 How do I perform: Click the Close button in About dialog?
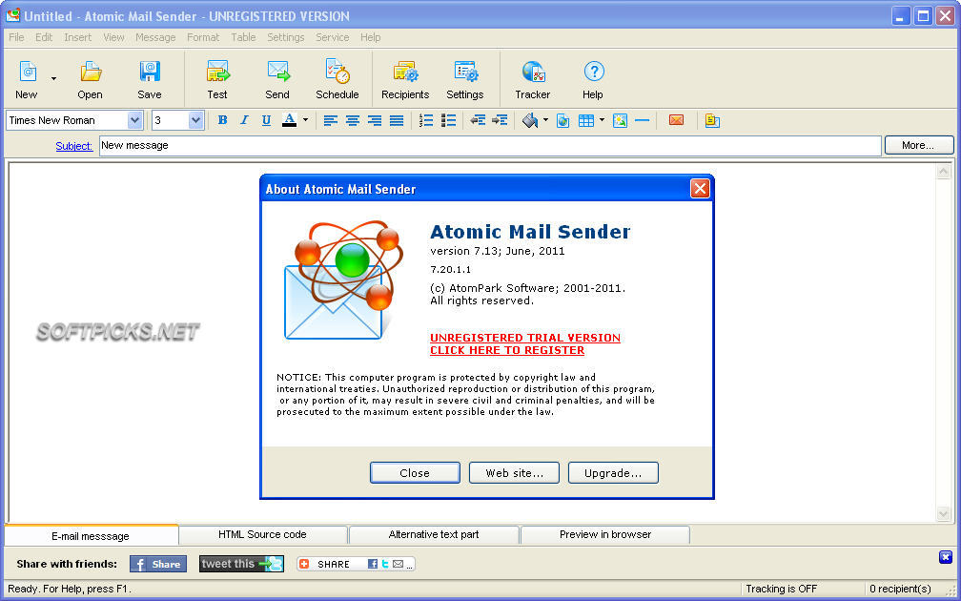pyautogui.click(x=415, y=473)
